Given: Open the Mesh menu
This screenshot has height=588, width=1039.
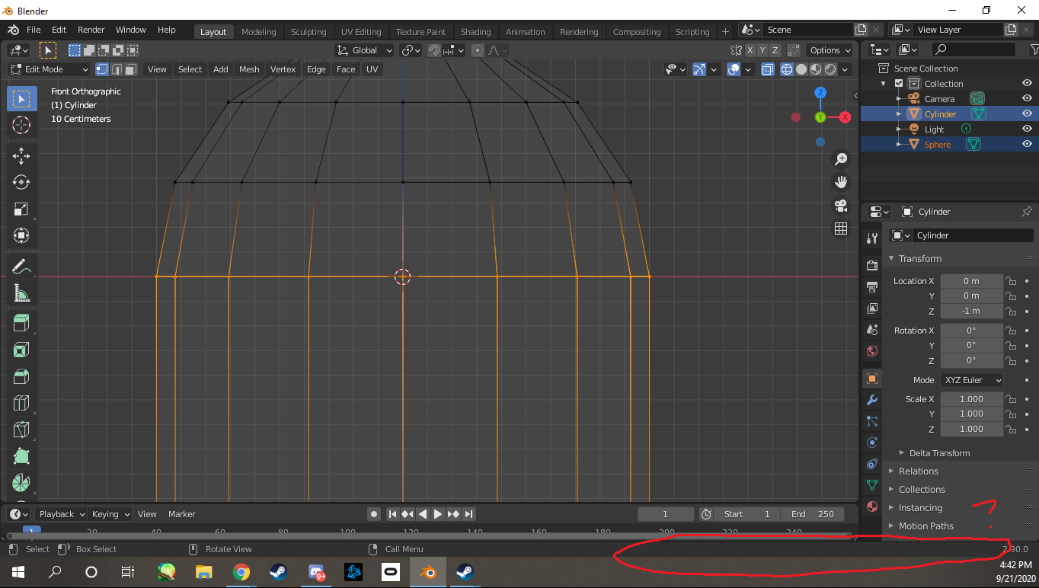Looking at the screenshot, I should tap(248, 69).
